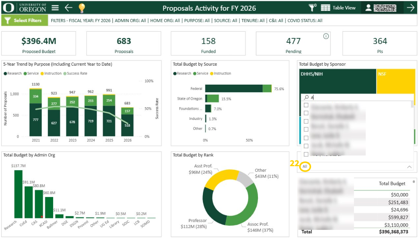The image size is (420, 239).
Task: Click Instruction legend in Total Budget by Source
Action: point(220,73)
